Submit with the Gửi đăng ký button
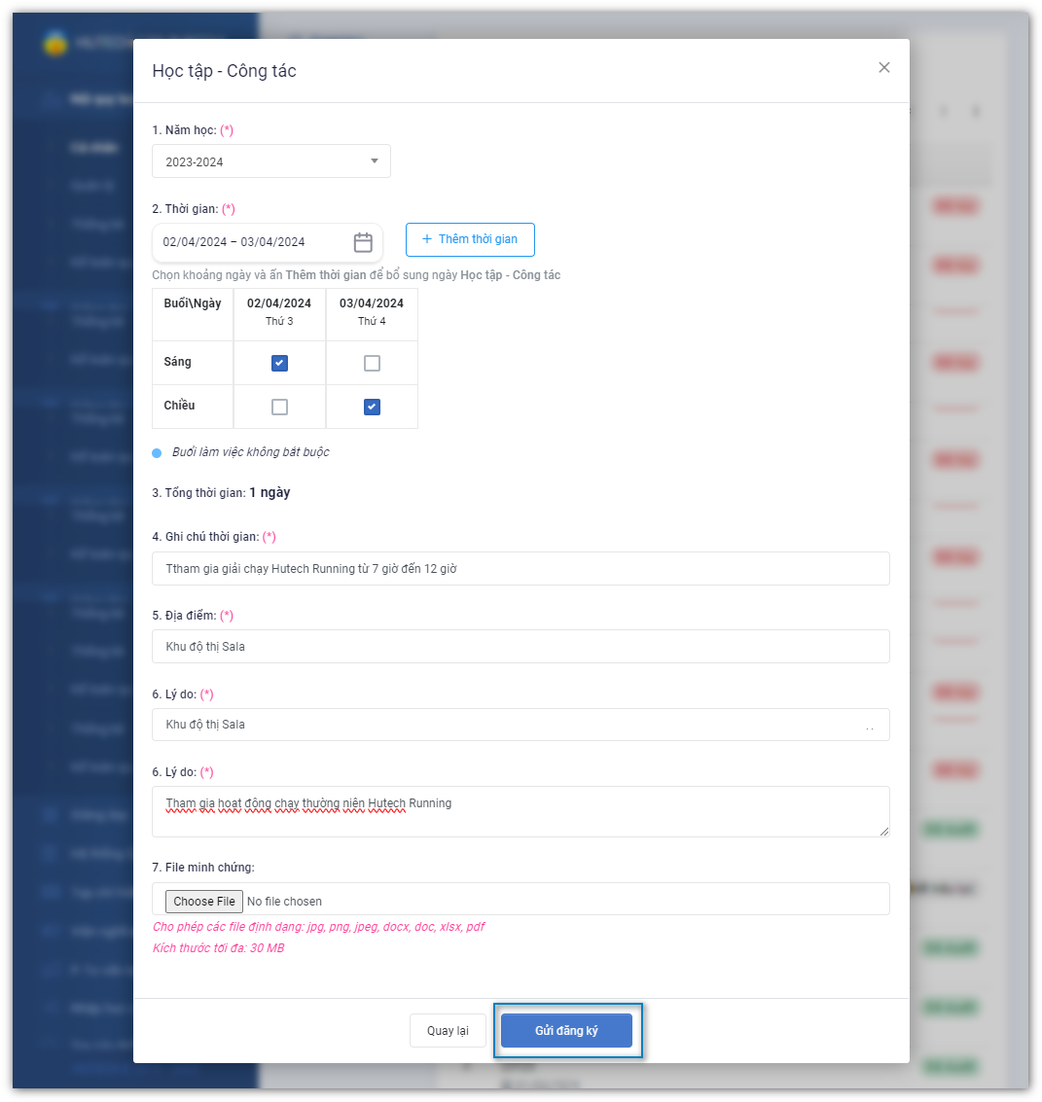Screen dimensions: 1042x1102 [x=566, y=1031]
